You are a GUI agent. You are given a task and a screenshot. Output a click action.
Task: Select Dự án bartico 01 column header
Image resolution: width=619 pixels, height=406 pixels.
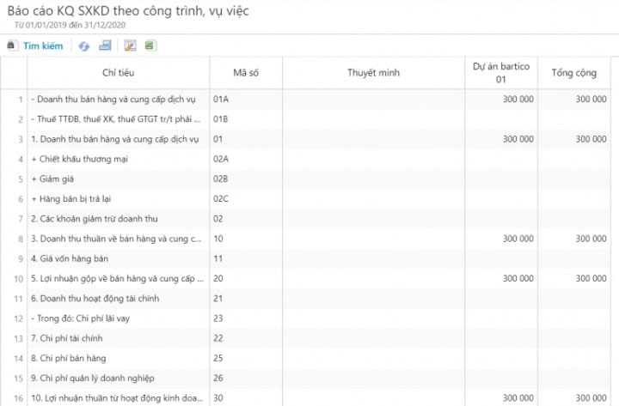[x=501, y=72]
